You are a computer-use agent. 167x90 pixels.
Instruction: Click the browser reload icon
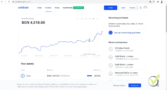[x=9, y=2]
